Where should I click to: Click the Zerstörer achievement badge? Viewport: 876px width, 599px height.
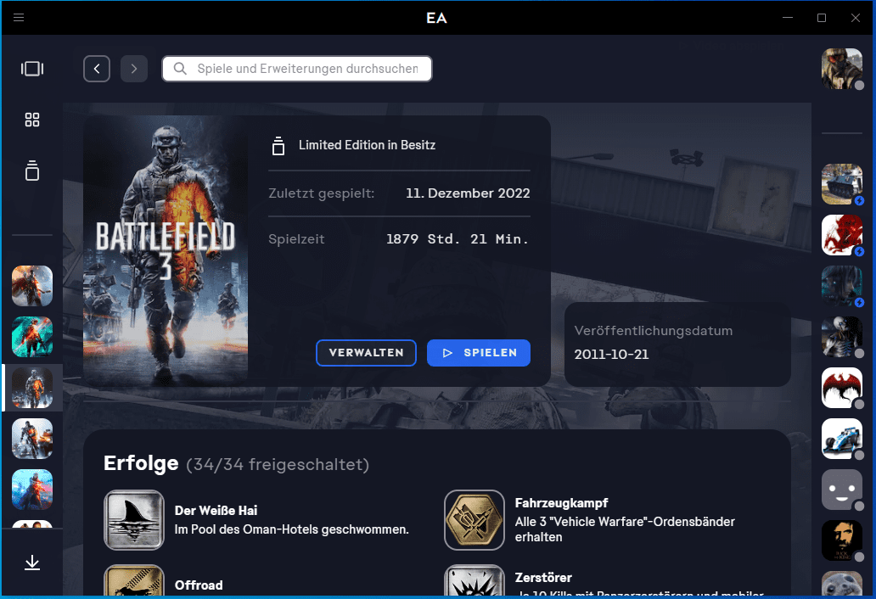[x=474, y=580]
